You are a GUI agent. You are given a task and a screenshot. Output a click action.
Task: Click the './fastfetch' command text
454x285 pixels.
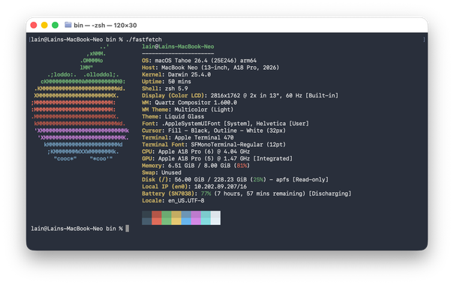(144, 39)
